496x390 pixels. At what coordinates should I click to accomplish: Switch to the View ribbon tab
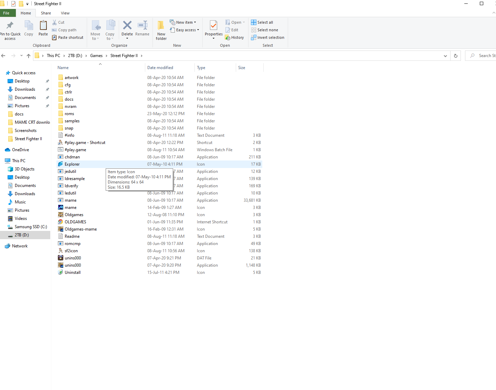click(65, 13)
